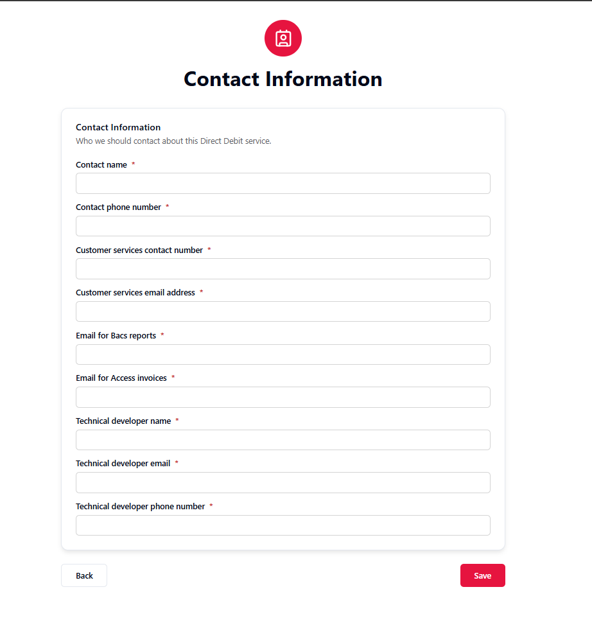This screenshot has height=621, width=592.
Task: Click the Technical developer email label
Action: [x=123, y=464]
